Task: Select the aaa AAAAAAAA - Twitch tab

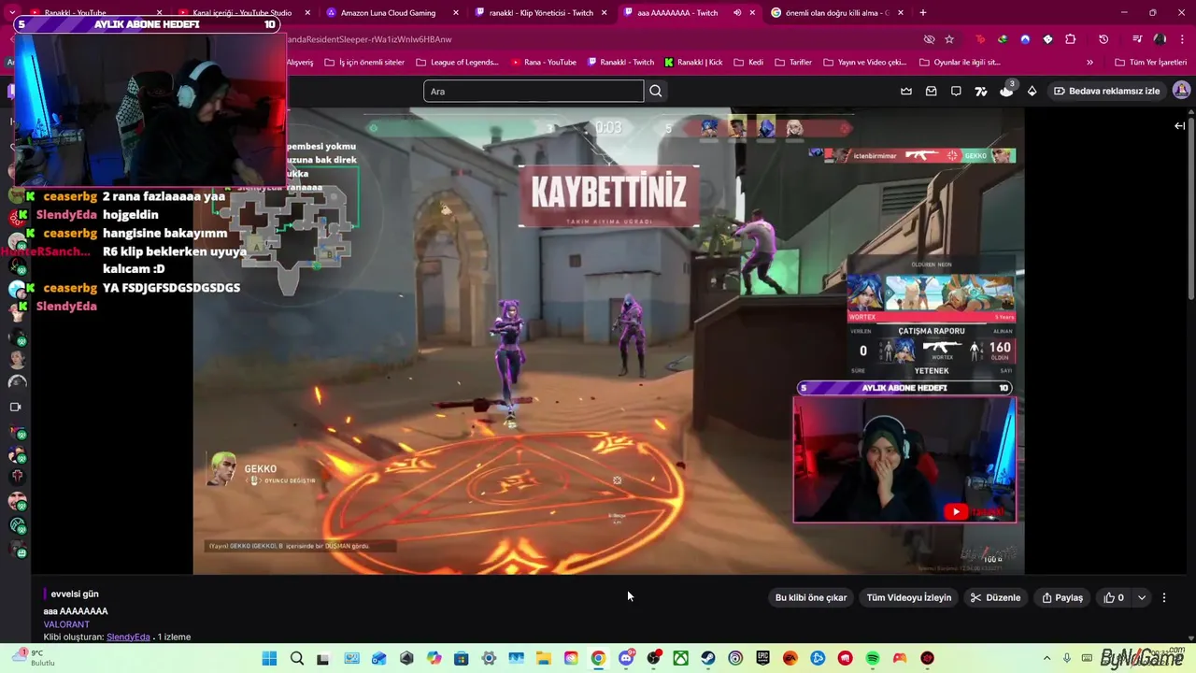Action: 689,13
